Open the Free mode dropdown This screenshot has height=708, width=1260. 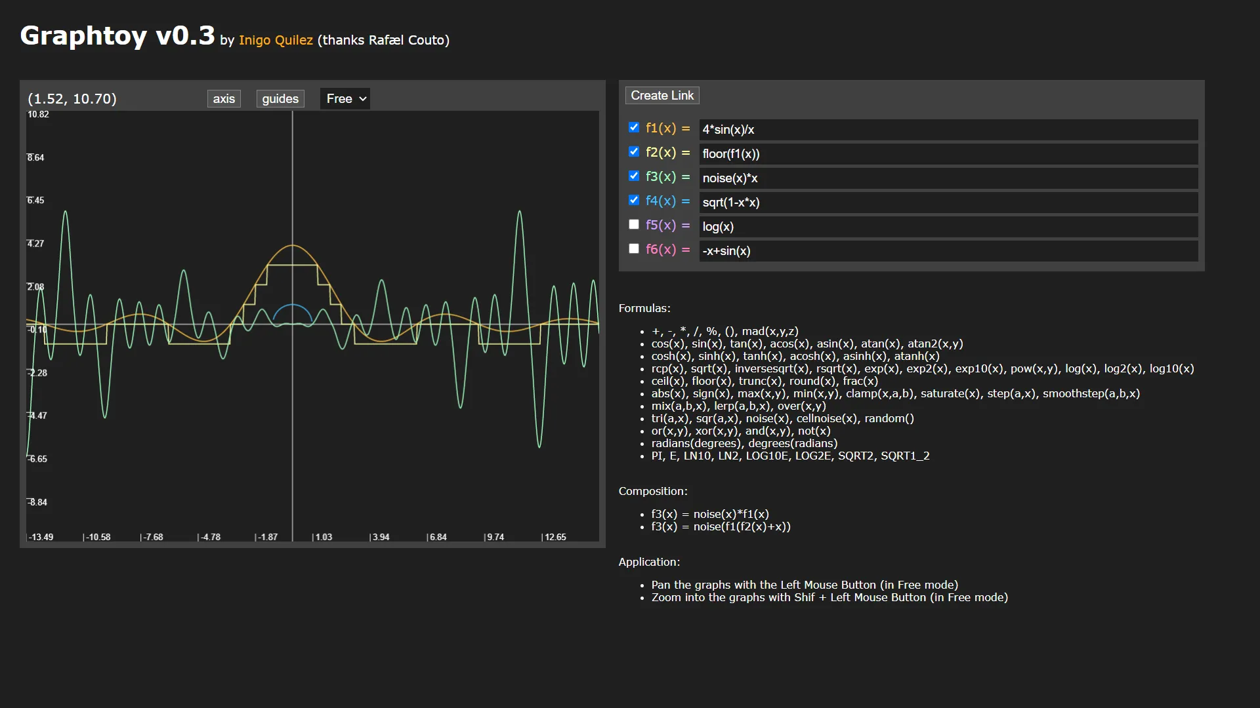tap(345, 98)
